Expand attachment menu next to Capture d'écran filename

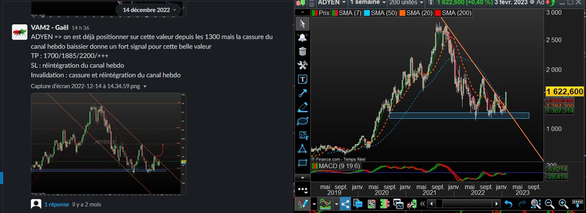coord(145,86)
